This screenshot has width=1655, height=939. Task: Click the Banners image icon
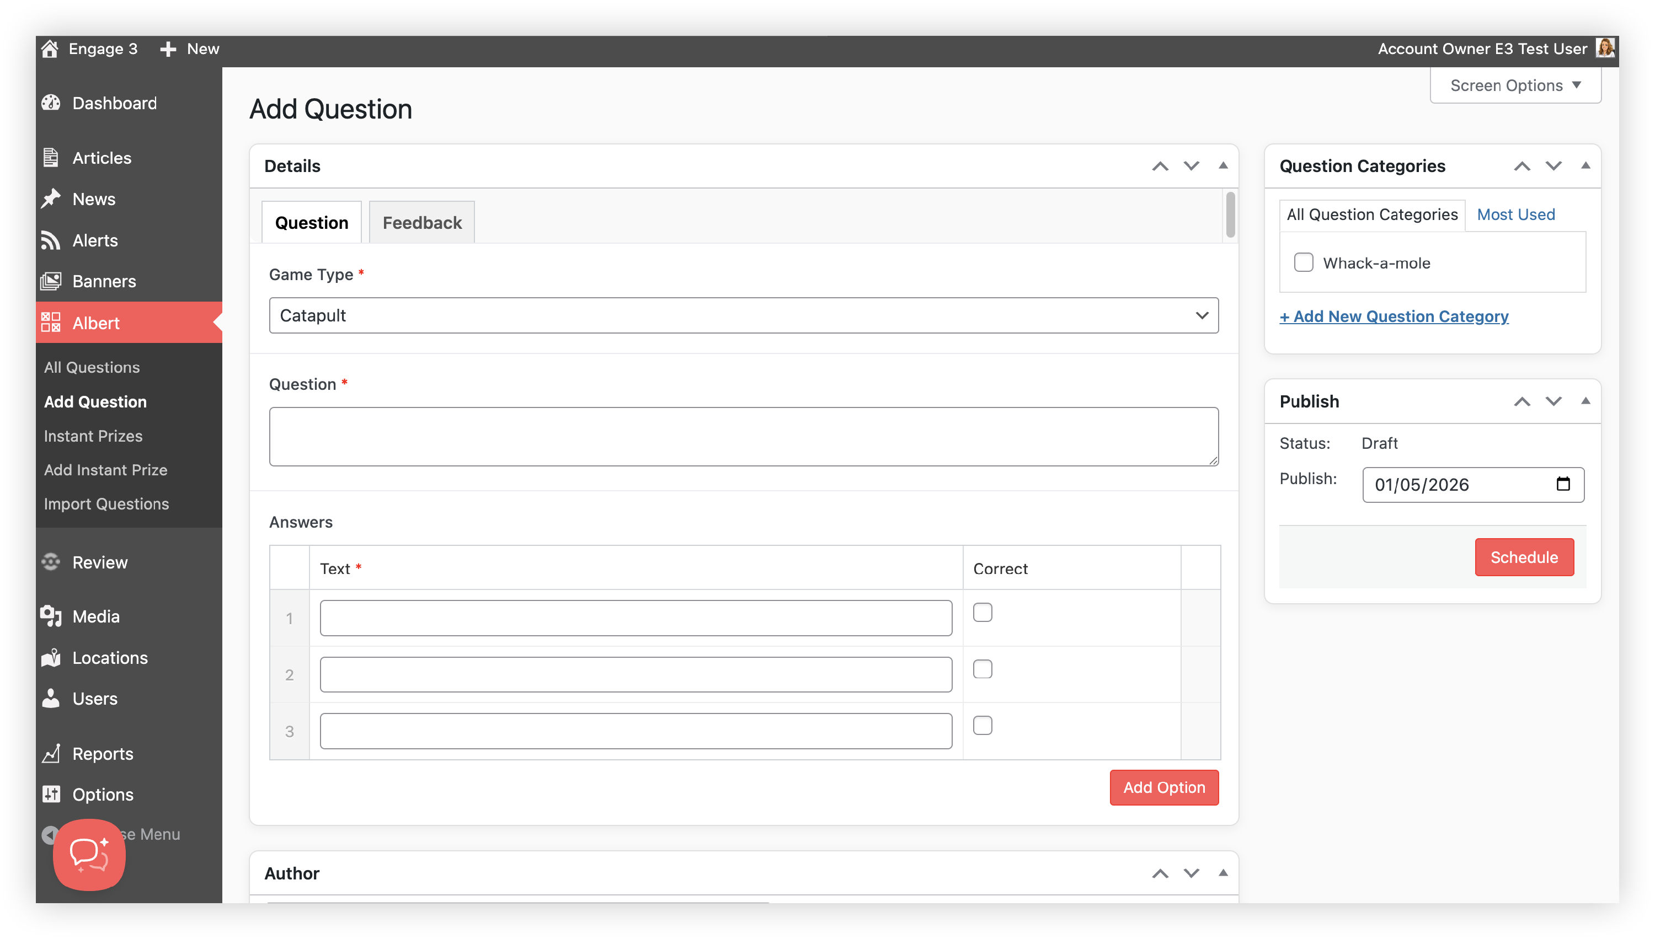point(51,281)
